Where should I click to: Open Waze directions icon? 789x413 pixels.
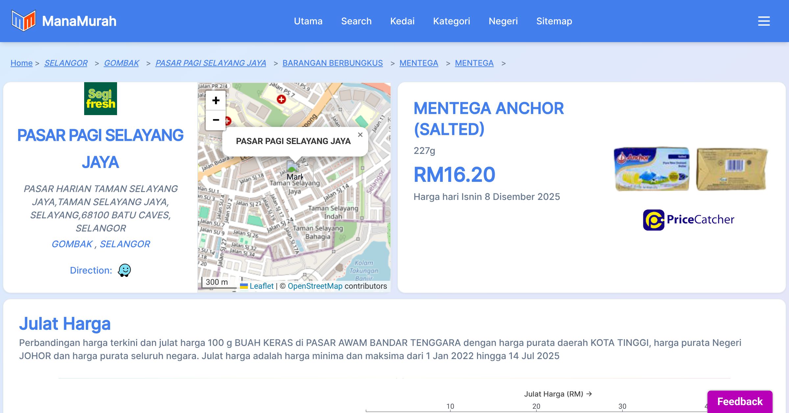point(124,270)
